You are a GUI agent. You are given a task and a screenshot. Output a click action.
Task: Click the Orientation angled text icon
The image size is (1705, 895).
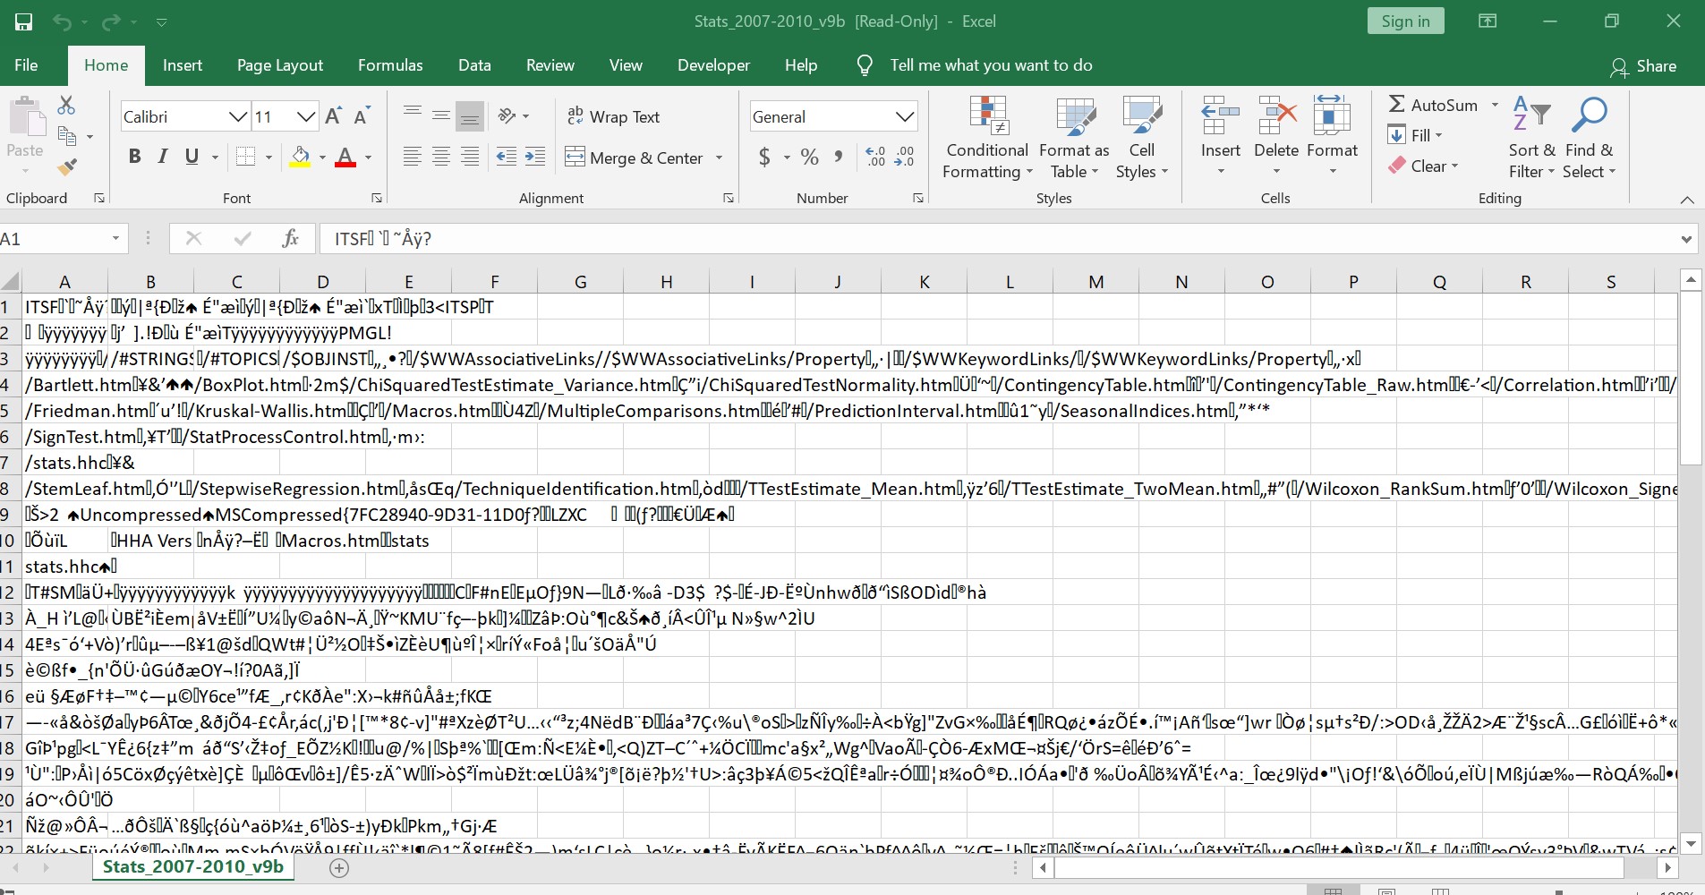pyautogui.click(x=507, y=116)
